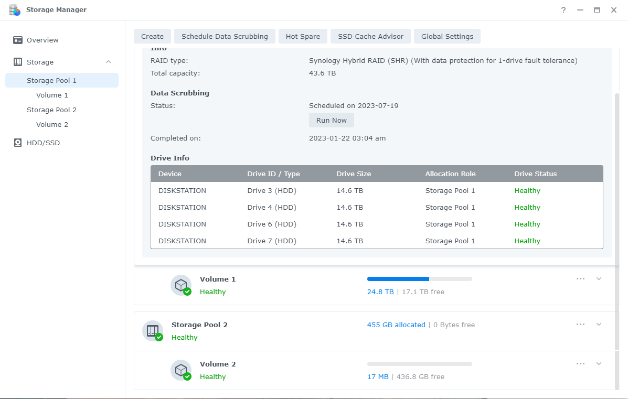Click the Allocation Role column header
This screenshot has height=399, width=628.
tap(451, 174)
